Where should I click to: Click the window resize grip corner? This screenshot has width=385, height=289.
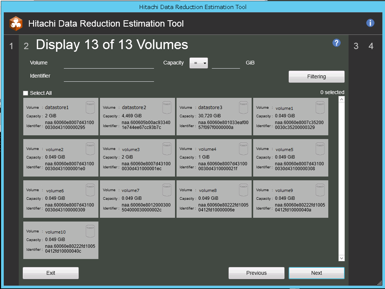tap(380, 283)
